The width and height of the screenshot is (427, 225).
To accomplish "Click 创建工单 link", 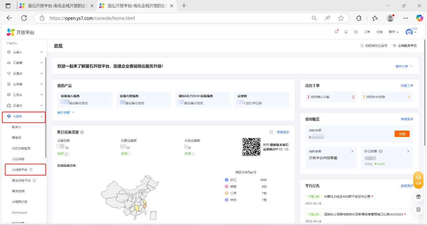I will click(x=407, y=86).
